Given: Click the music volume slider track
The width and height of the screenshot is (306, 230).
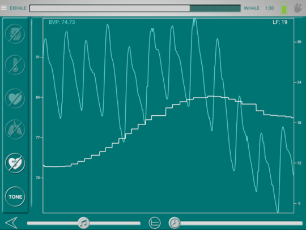Looking at the screenshot, I should [x=83, y=223].
